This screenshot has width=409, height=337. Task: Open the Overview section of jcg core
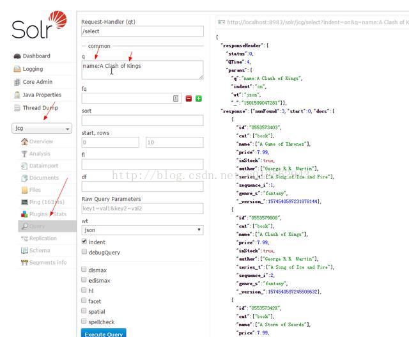pyautogui.click(x=41, y=141)
